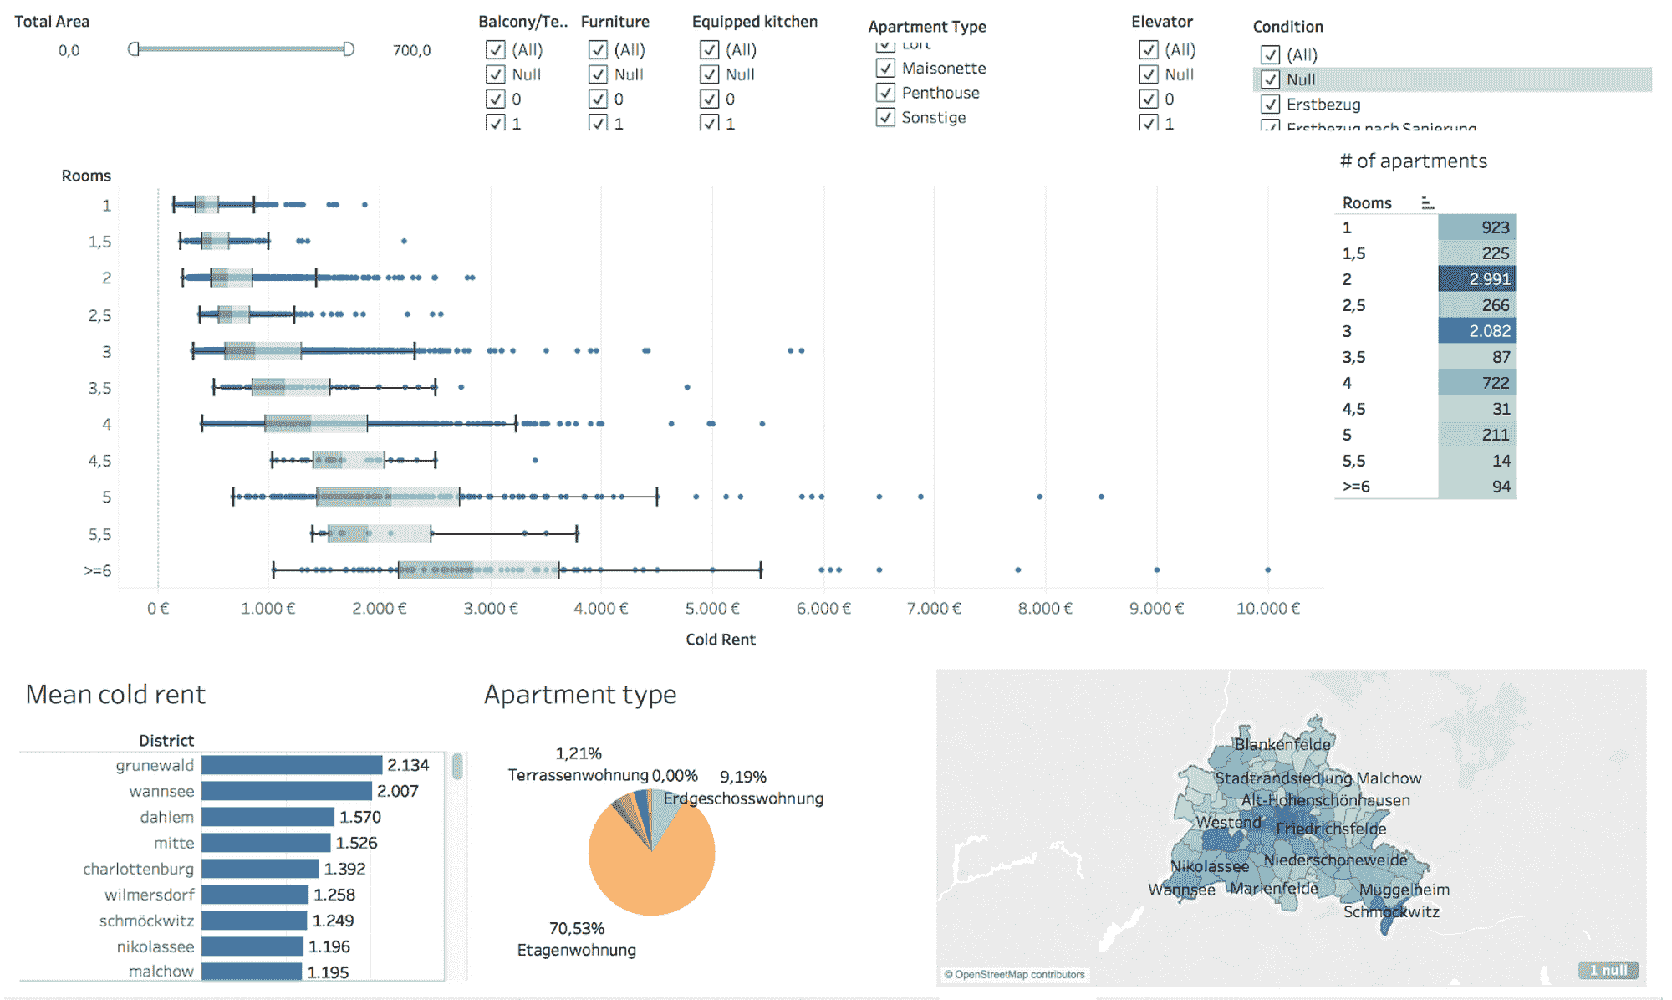Click the dark cell showing 2.991 apartments
Screen dimensions: 1672x1000
[x=1476, y=279]
